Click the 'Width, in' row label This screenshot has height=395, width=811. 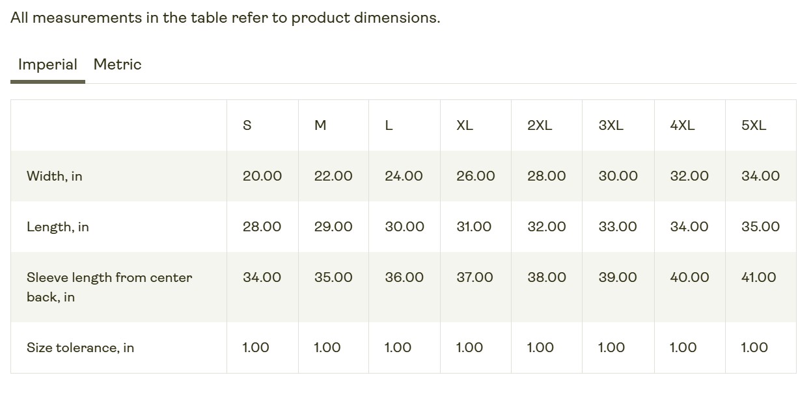click(55, 176)
